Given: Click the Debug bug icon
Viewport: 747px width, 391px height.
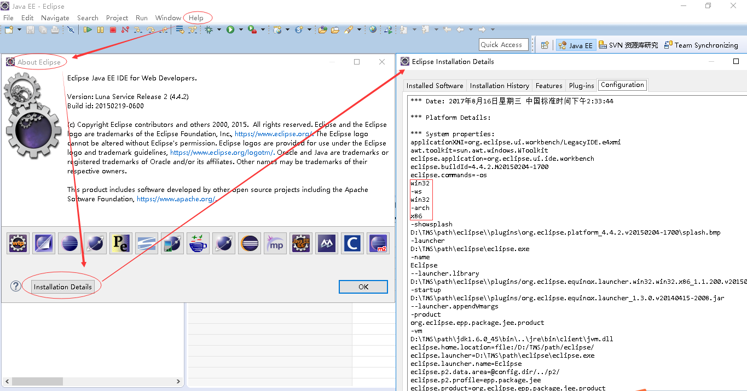Looking at the screenshot, I should click(x=209, y=30).
